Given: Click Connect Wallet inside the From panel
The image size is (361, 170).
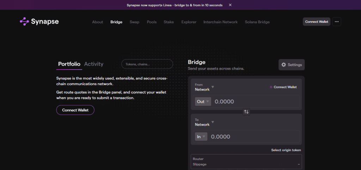Looking at the screenshot, I should click(x=283, y=87).
